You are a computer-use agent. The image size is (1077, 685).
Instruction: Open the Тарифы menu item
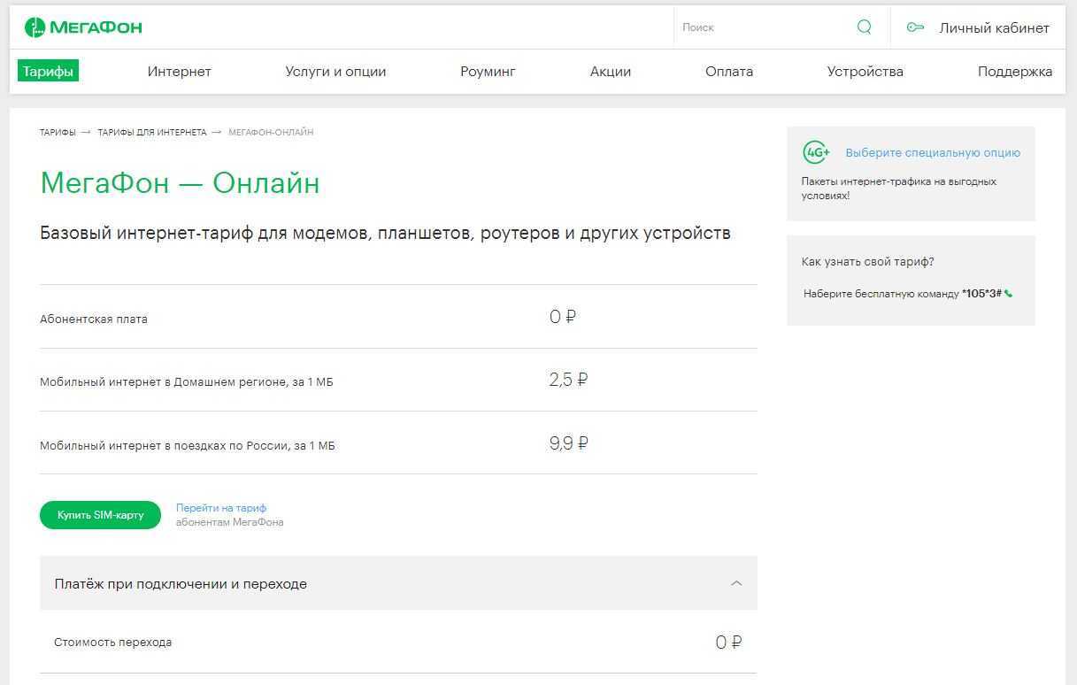coord(48,72)
